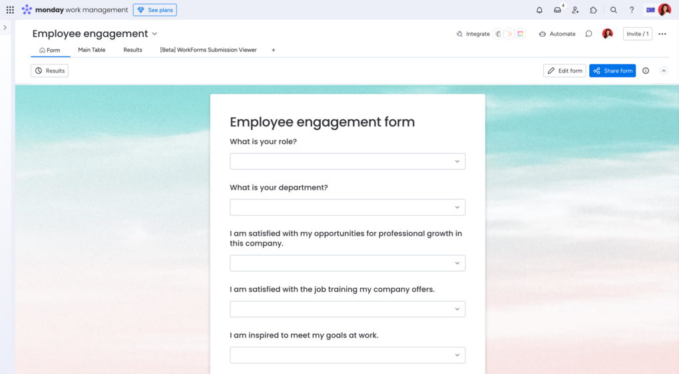Click the Employee engagement form heading
This screenshot has height=374, width=679.
click(322, 122)
